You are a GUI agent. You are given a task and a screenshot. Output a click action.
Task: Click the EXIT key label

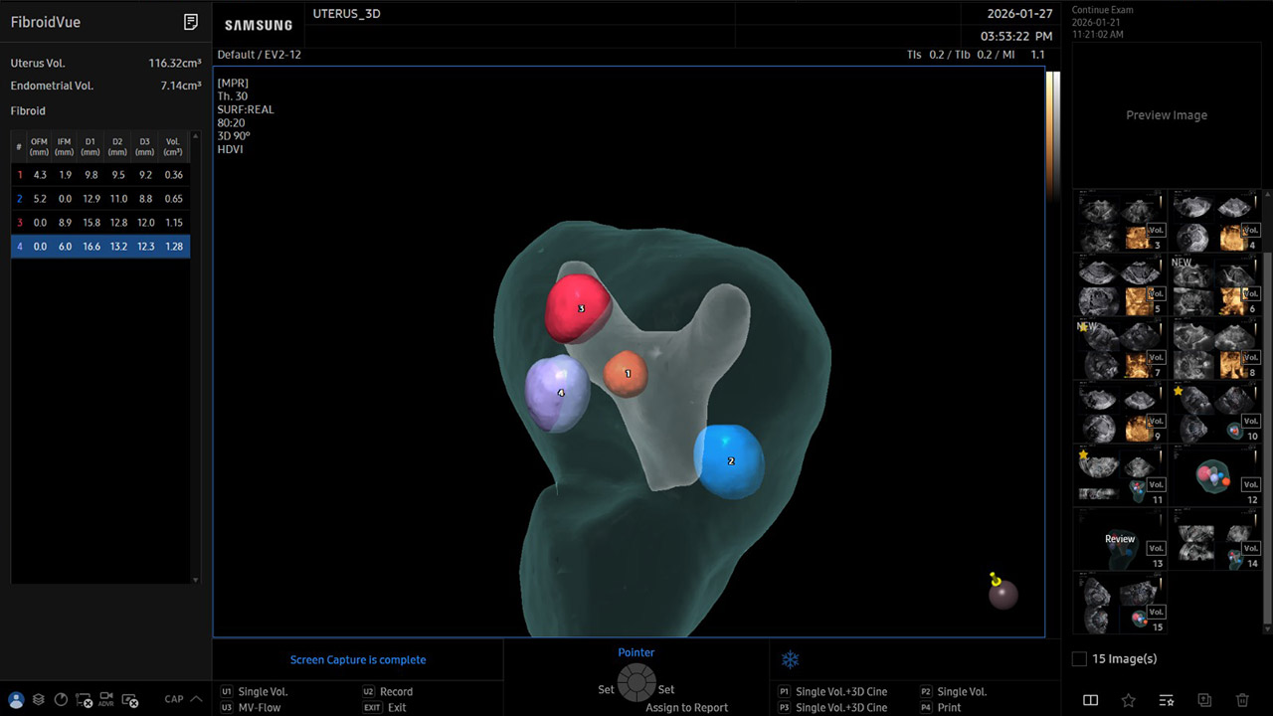click(x=372, y=707)
